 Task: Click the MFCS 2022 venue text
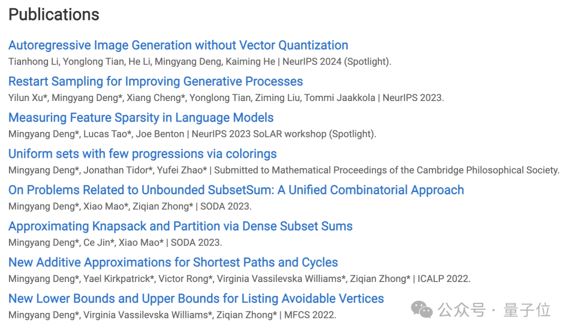point(309,315)
